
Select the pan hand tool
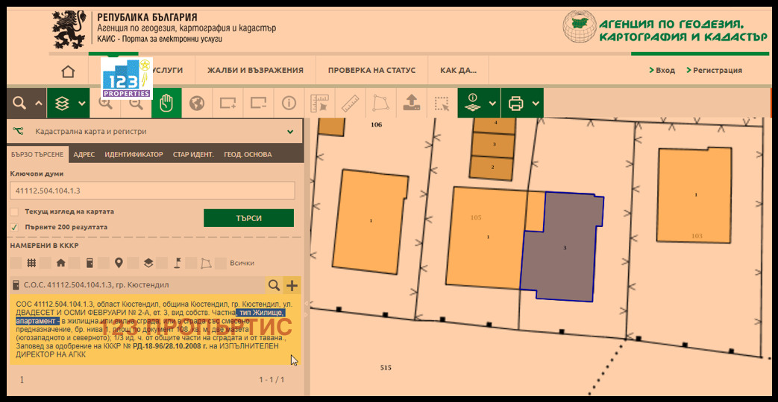pos(166,103)
